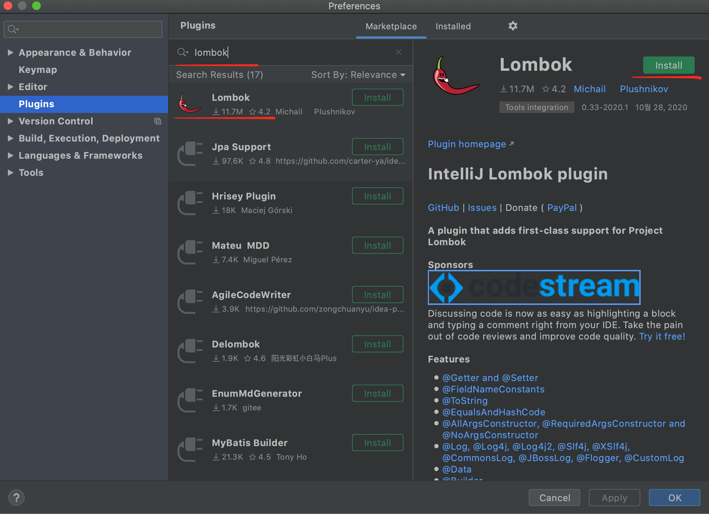Screen dimensions: 709x514
Task: Click the Delombok Install button
Action: click(x=377, y=344)
